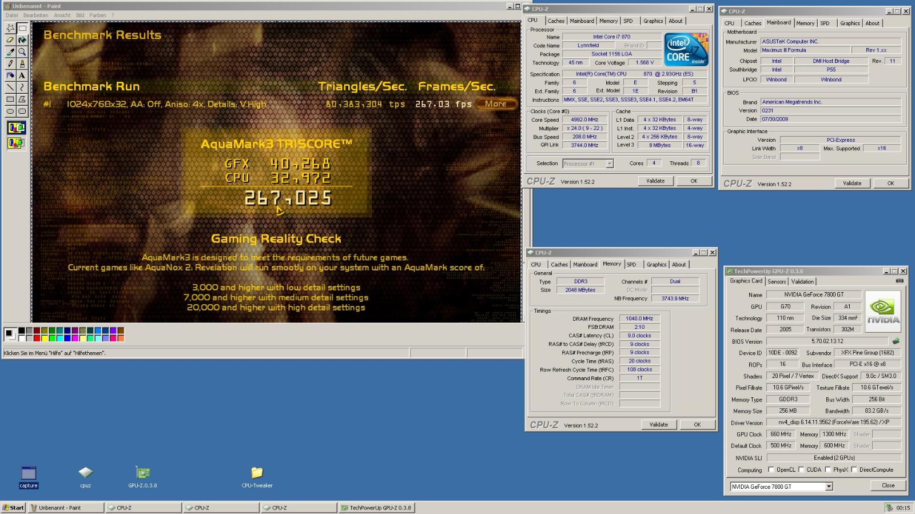This screenshot has height=514, width=915.
Task: Select the dark red color swatch
Action: 37,330
